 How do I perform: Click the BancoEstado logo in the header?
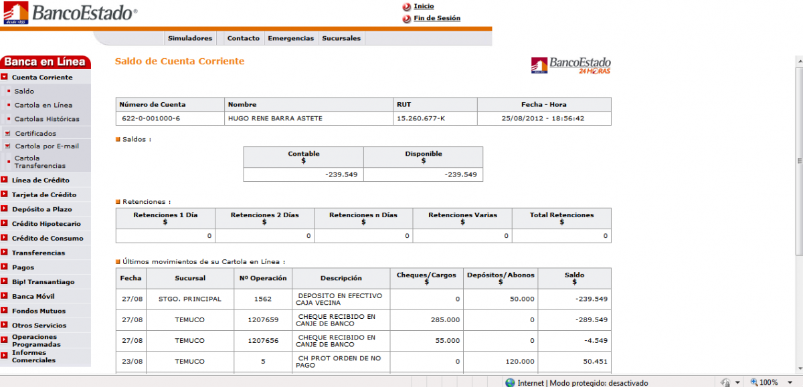70,13
